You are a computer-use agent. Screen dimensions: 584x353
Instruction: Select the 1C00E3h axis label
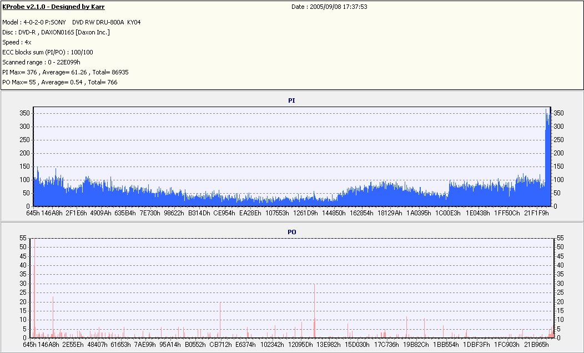click(x=448, y=213)
